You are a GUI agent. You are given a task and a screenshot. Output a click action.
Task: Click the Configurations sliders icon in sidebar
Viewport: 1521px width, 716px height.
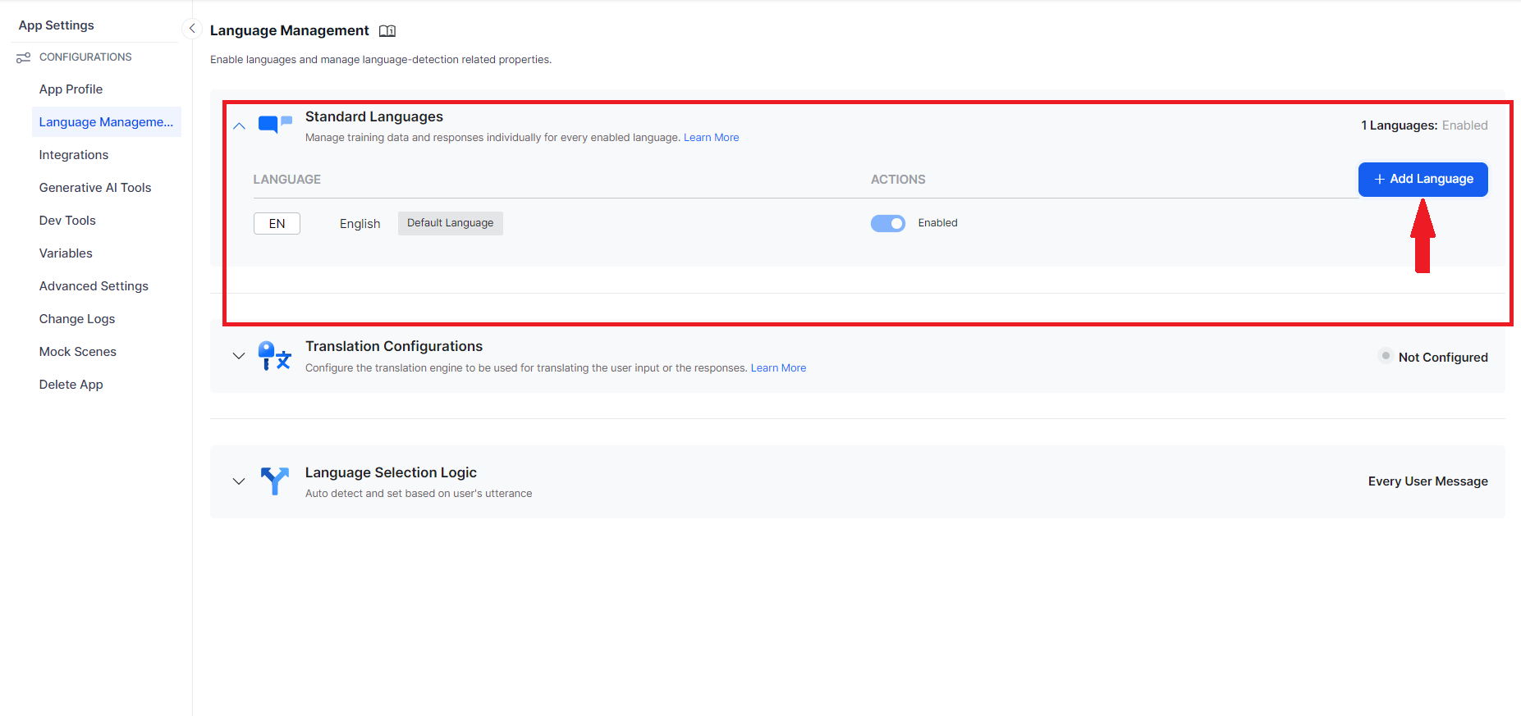coord(24,57)
